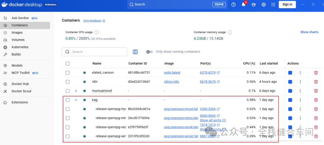Viewport: 324px width, 145px height.
Task: Select the mumuainovel checkbox
Action: 67,91
